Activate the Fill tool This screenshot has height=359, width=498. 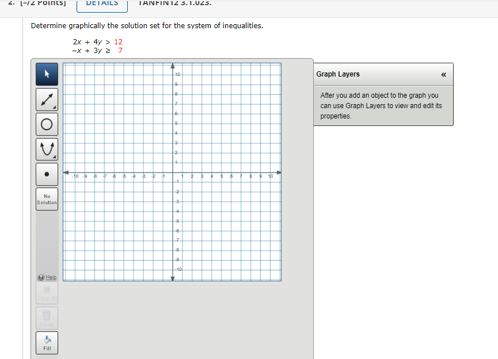click(47, 342)
